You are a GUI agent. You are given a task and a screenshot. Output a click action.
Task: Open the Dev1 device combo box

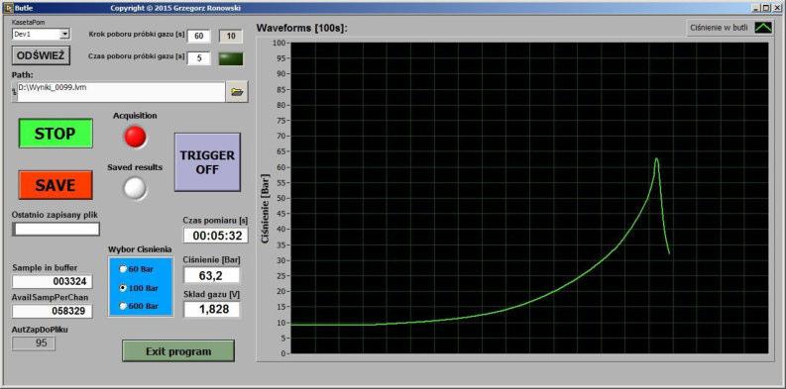tap(41, 34)
